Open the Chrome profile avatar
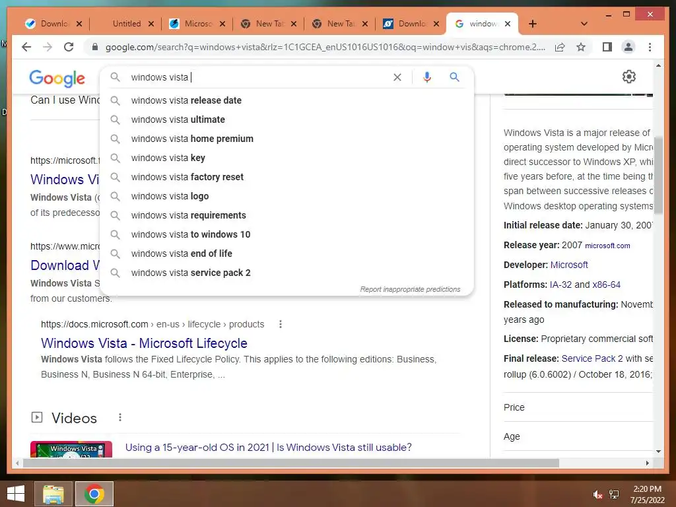This screenshot has height=507, width=676. [x=628, y=47]
